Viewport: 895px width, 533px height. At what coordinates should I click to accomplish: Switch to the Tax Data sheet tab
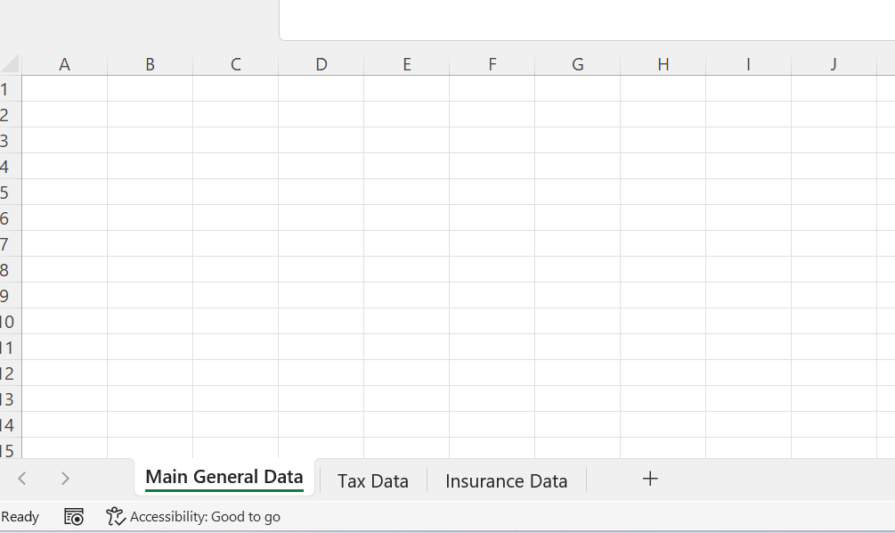click(x=373, y=481)
